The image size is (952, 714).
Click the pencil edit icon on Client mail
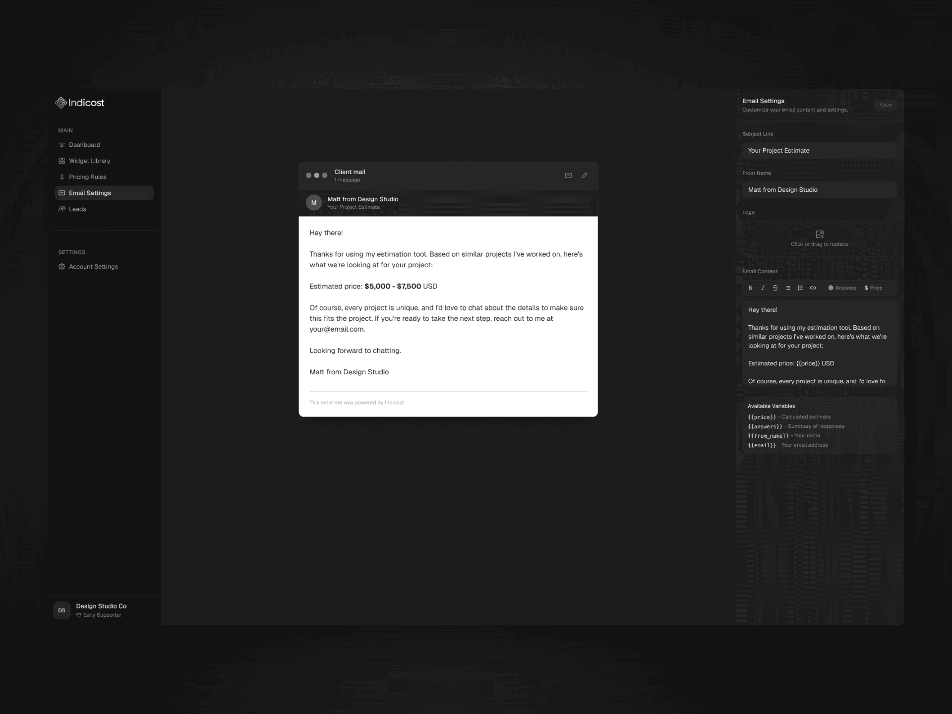(x=584, y=175)
